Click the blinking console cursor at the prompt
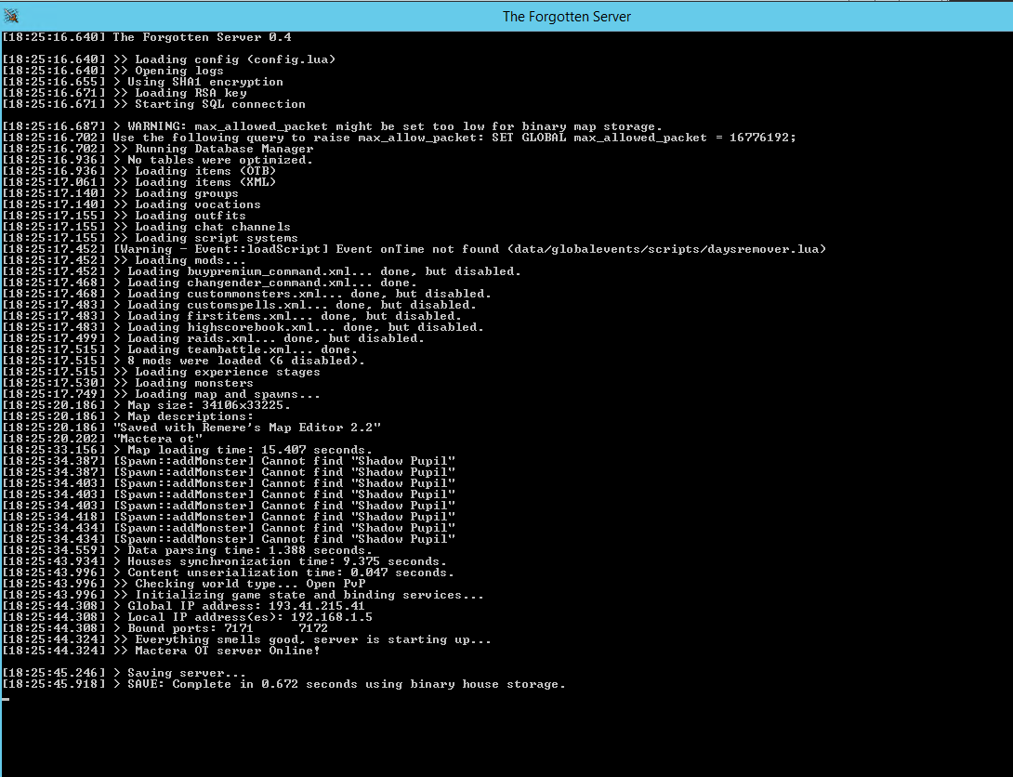1013x777 pixels. (x=6, y=699)
